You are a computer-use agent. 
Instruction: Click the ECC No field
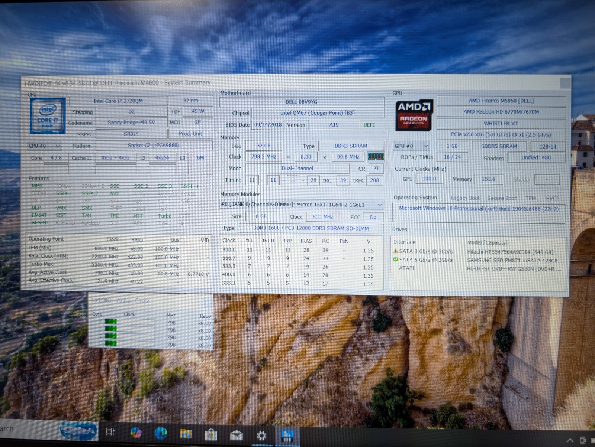click(x=373, y=217)
